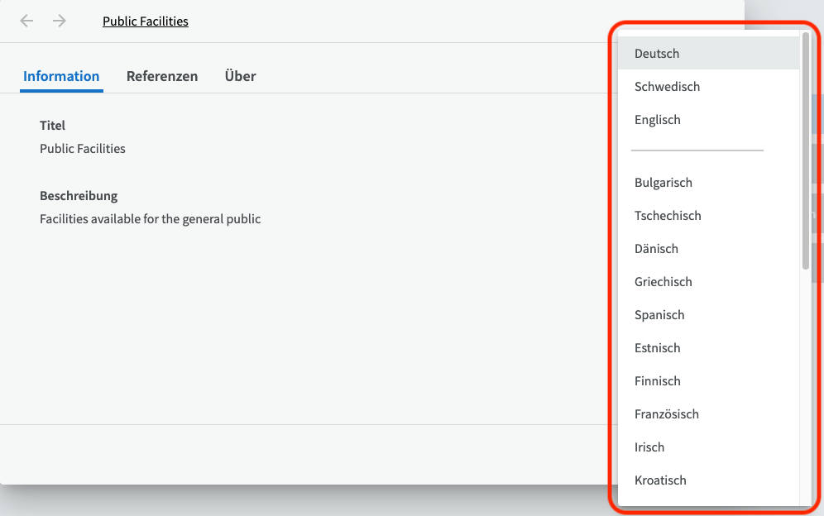Image resolution: width=824 pixels, height=516 pixels.
Task: Open the Referenzen tab
Action: tap(162, 76)
